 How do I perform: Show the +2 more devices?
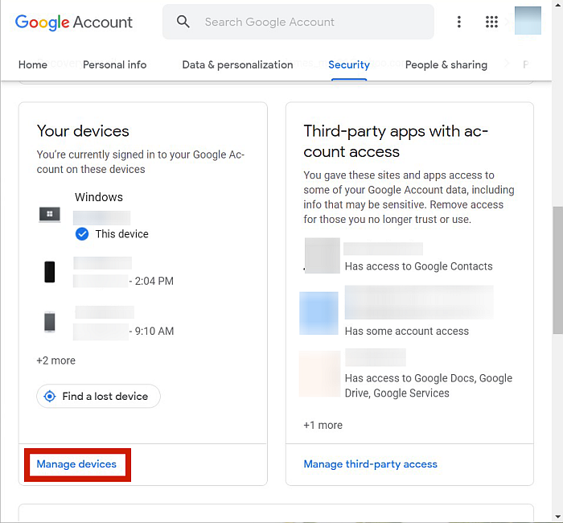pyautogui.click(x=56, y=360)
